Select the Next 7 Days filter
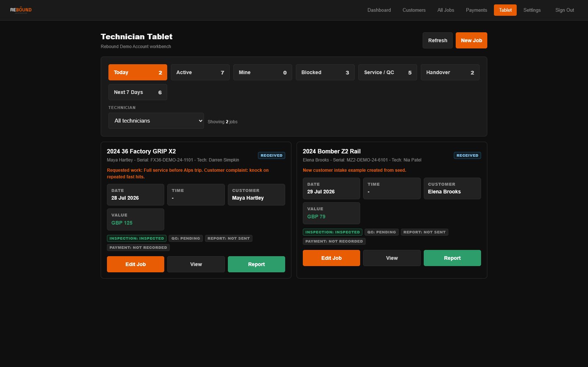 (x=137, y=92)
